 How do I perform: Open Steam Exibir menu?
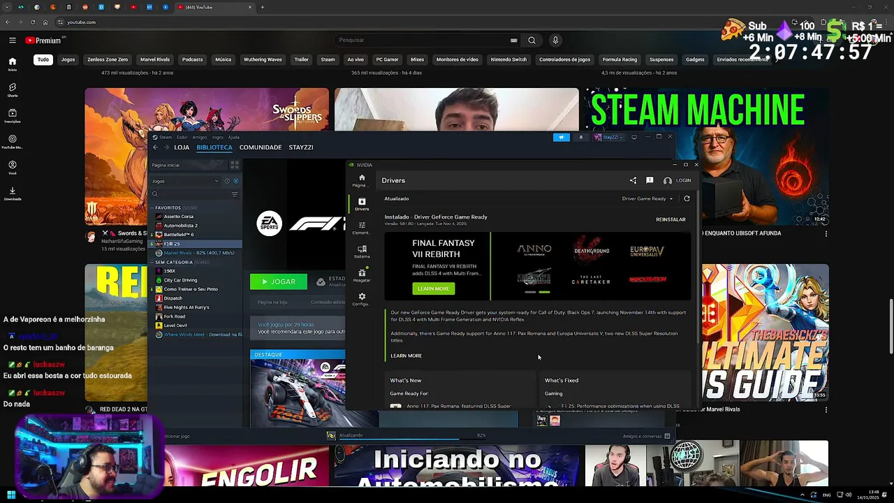click(182, 138)
